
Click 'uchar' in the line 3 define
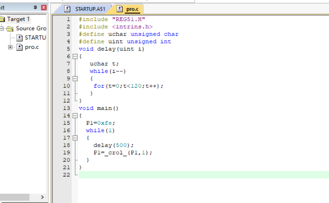pyautogui.click(x=117, y=34)
